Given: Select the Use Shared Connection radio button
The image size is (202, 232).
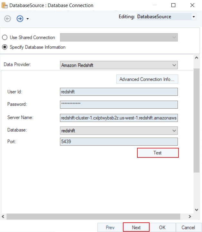Looking at the screenshot, I should point(5,38).
